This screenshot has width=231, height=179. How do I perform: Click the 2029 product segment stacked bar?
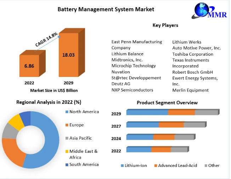172,113
